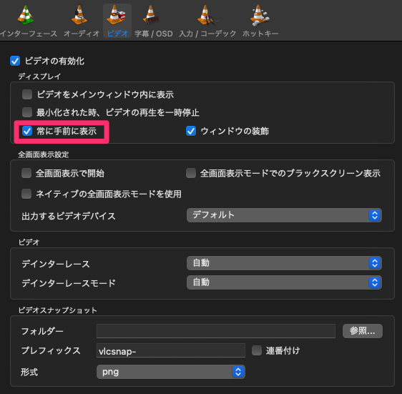This screenshot has width=402, height=394.
Task: Toggle 常に手前に表示 checkbox
Action: click(27, 131)
